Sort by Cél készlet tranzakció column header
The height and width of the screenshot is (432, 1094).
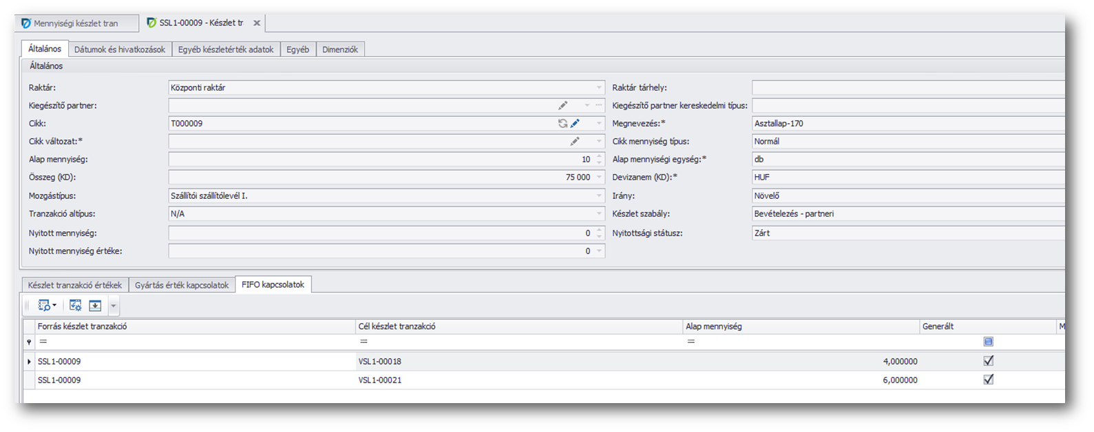click(397, 327)
